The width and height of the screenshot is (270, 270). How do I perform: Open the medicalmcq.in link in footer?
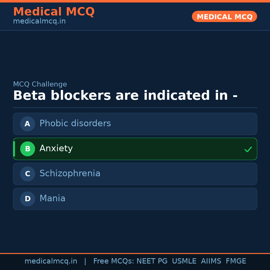pyautogui.click(x=51, y=261)
